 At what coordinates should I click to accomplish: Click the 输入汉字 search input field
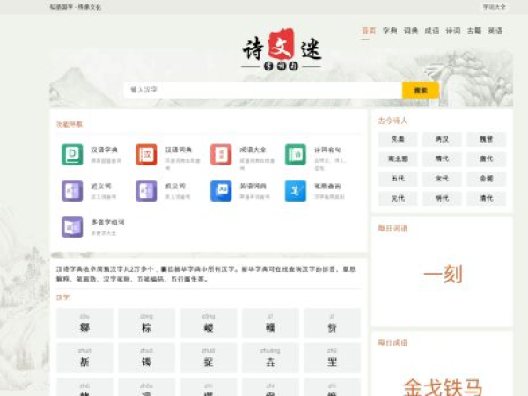[263, 90]
